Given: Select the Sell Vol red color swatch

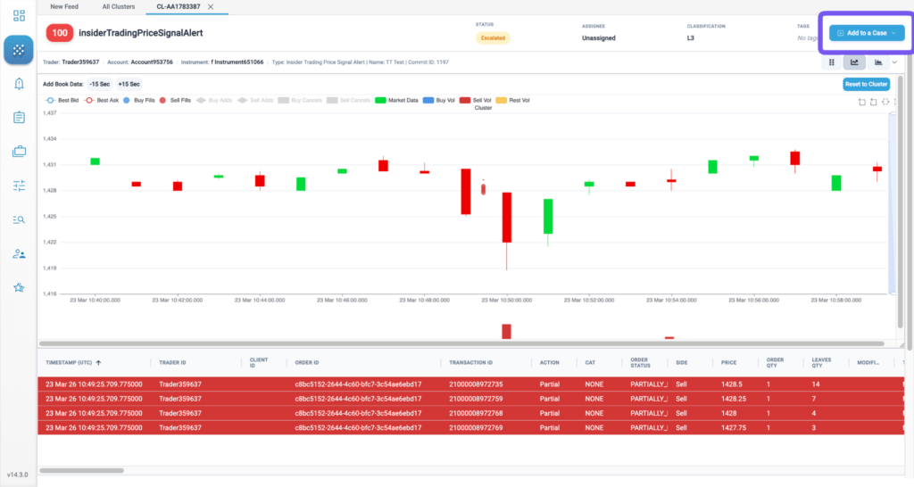Looking at the screenshot, I should point(464,100).
